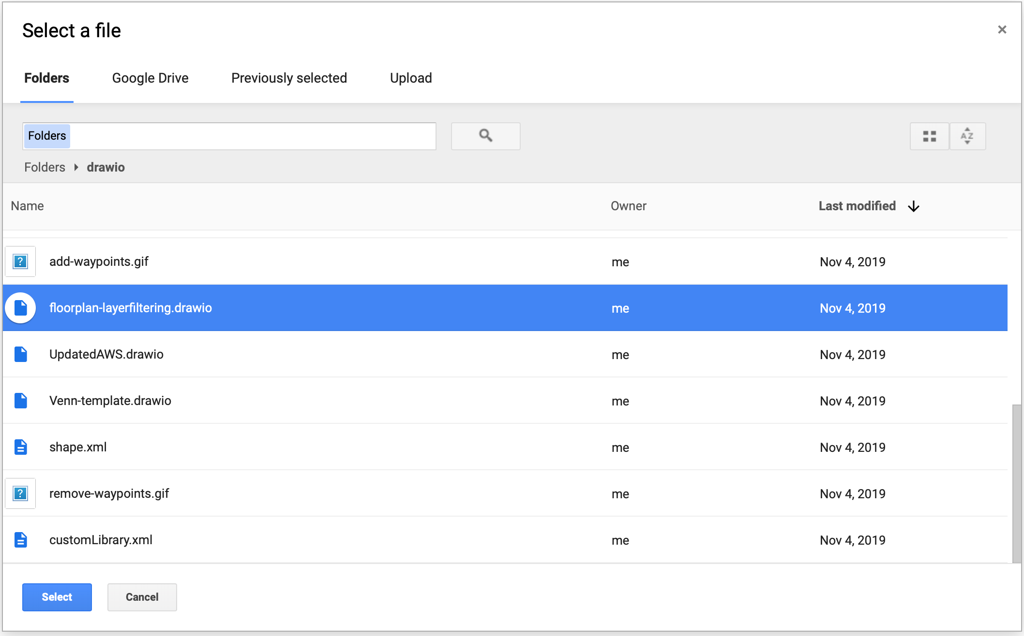1024x636 pixels.
Task: Click the add-waypoints.gif thumbnail icon
Action: coord(20,261)
